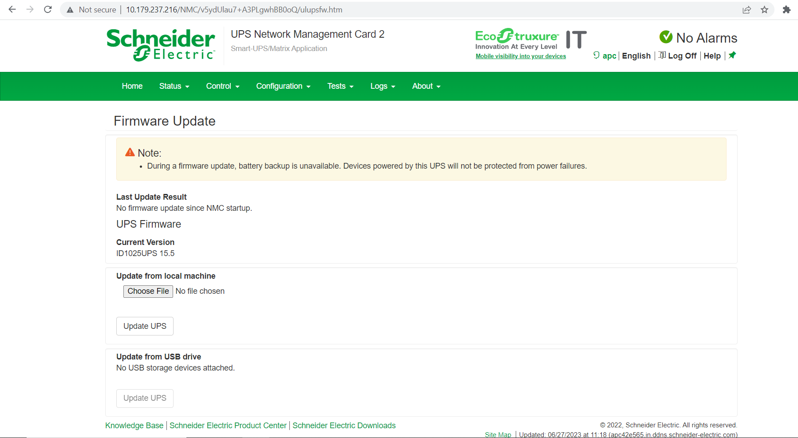Image resolution: width=798 pixels, height=438 pixels.
Task: Click the Mobile visibility into your devices link
Action: pos(521,56)
